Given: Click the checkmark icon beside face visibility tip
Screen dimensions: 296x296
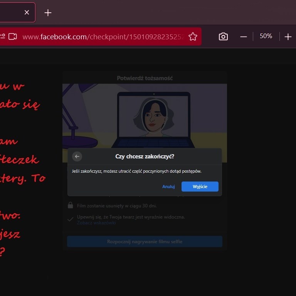Looking at the screenshot, I should pyautogui.click(x=71, y=219).
